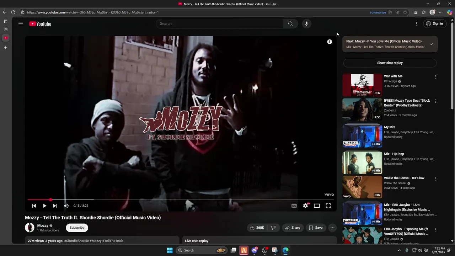
Task: Open the YouTube guide hamburger menu
Action: tap(21, 24)
